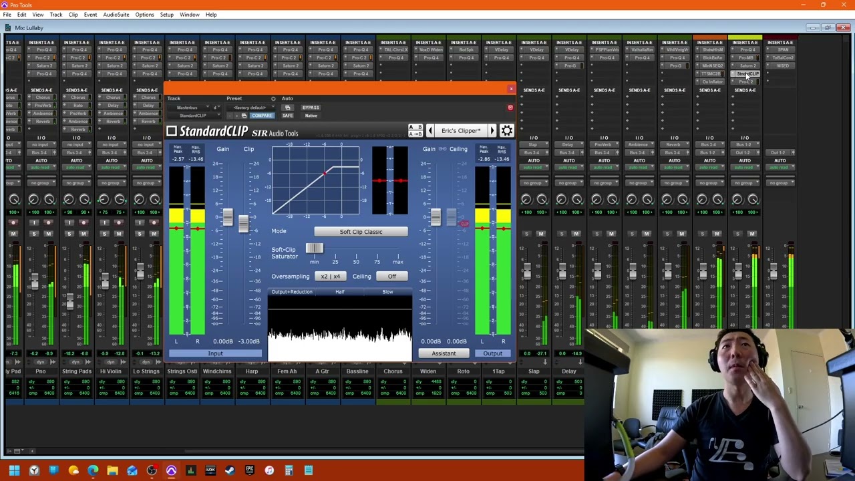Open Microsoft Edge from the taskbar
Image resolution: width=855 pixels, height=481 pixels.
click(x=93, y=470)
